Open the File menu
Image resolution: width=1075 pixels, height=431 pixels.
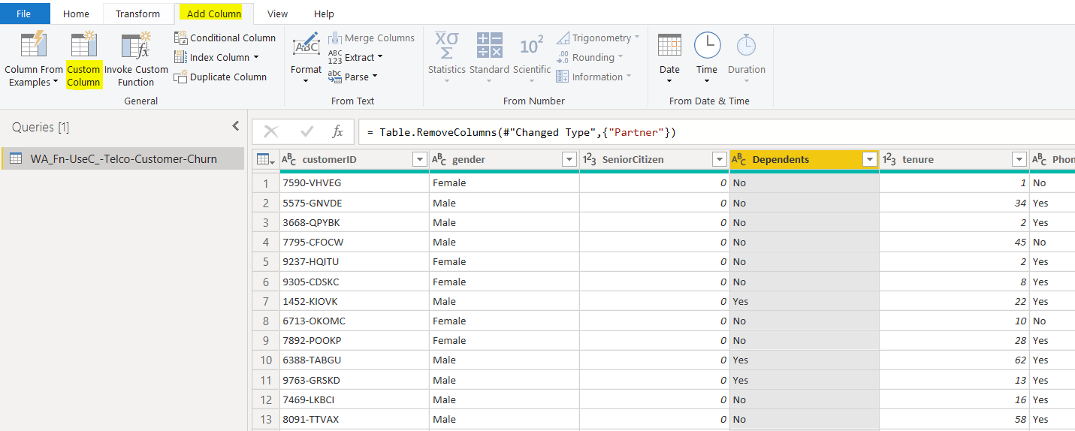pos(23,14)
